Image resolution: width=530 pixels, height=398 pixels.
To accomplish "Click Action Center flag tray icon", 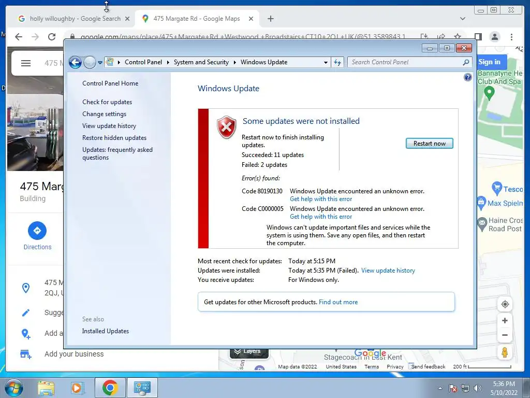I will pyautogui.click(x=452, y=388).
